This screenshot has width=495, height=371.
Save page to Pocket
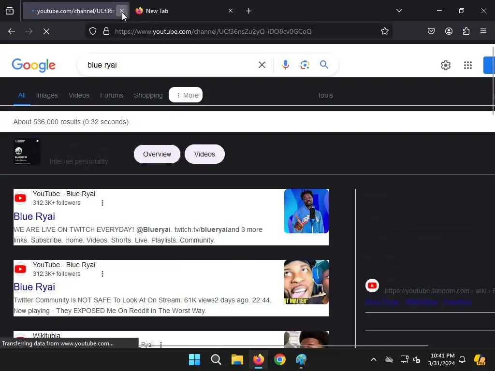[x=431, y=31]
